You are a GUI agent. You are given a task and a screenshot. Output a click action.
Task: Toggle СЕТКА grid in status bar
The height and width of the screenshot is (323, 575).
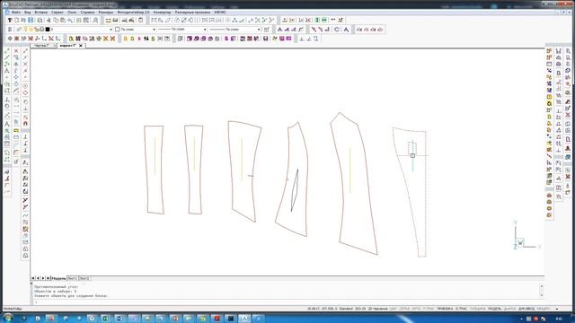[404, 309]
